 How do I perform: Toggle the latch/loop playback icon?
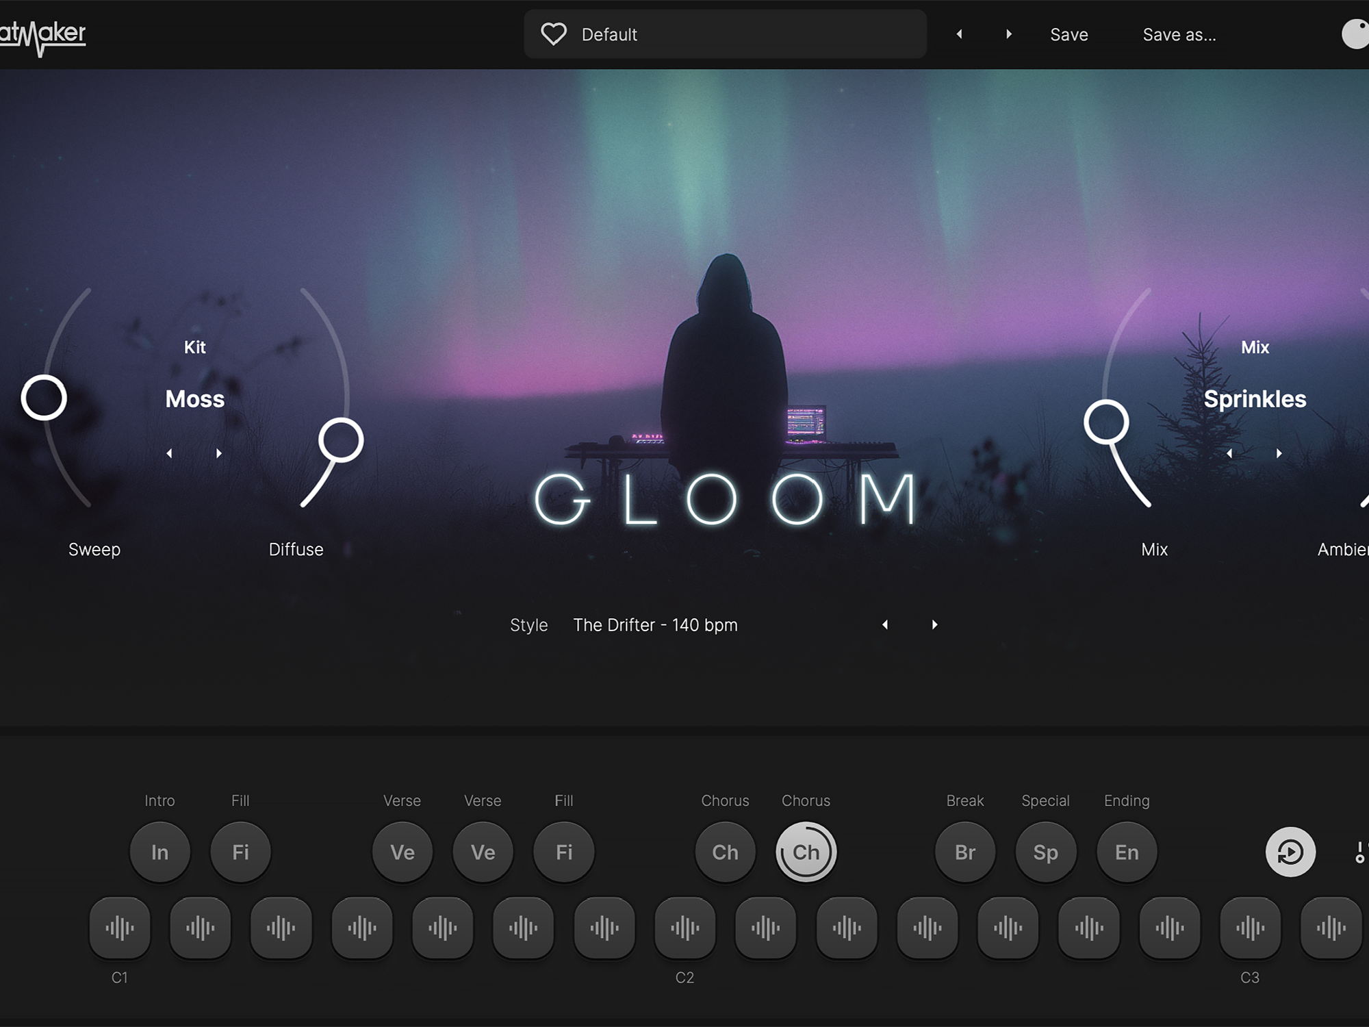(1290, 852)
